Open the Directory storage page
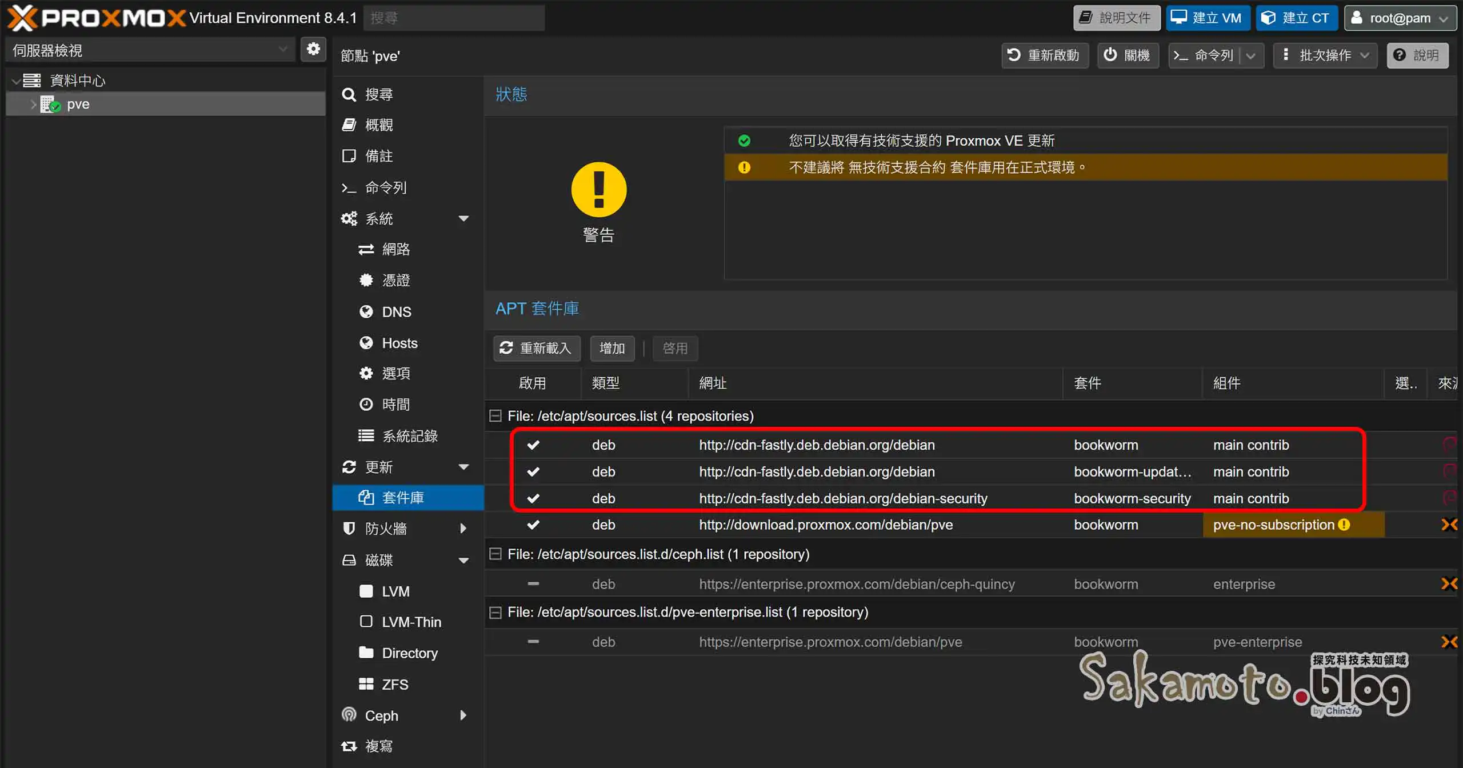 point(410,653)
